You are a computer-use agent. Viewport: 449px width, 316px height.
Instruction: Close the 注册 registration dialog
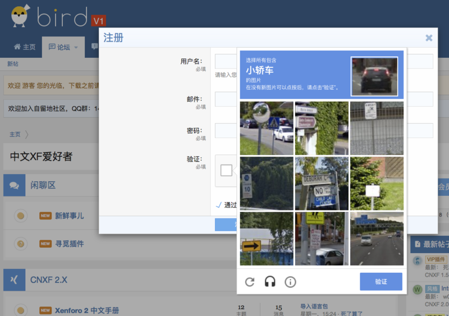(429, 38)
